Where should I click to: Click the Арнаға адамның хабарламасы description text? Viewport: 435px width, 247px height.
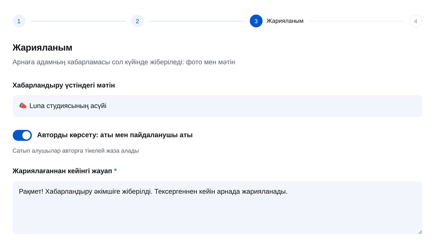(124, 62)
